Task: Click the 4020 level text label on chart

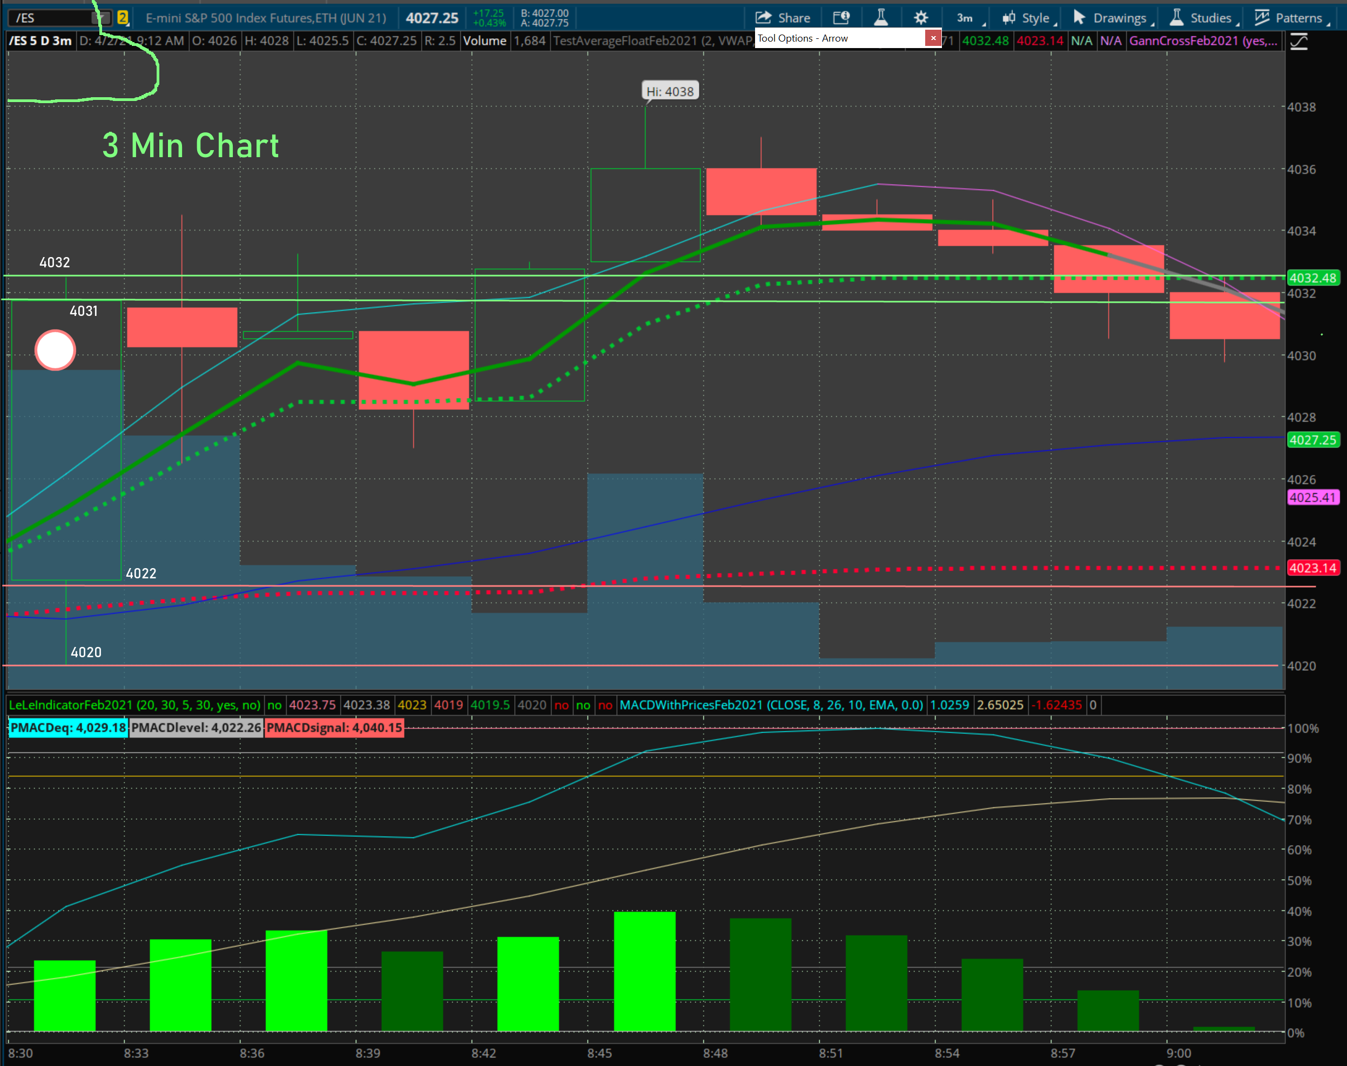Action: (86, 652)
